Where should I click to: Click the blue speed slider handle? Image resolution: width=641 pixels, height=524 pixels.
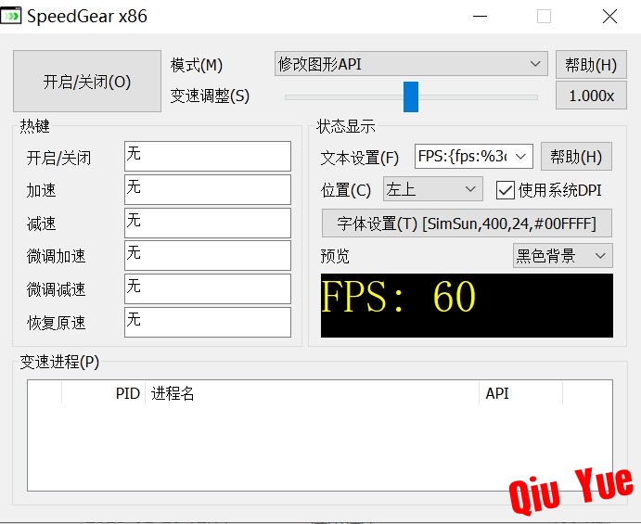point(411,96)
